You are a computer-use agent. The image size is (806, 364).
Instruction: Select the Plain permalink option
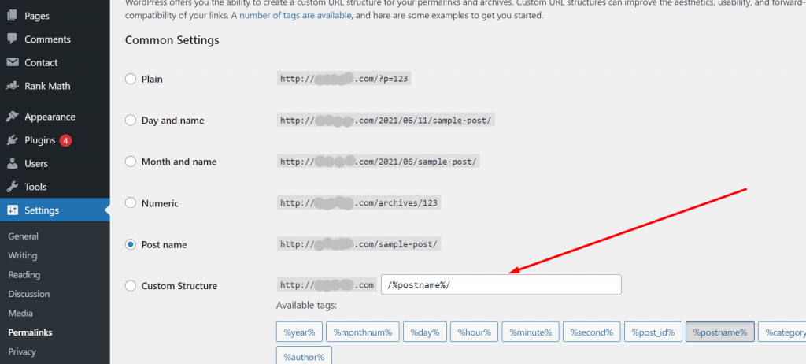click(x=131, y=80)
